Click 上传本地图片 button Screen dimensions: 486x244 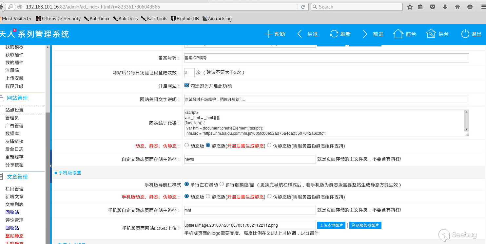click(x=331, y=225)
